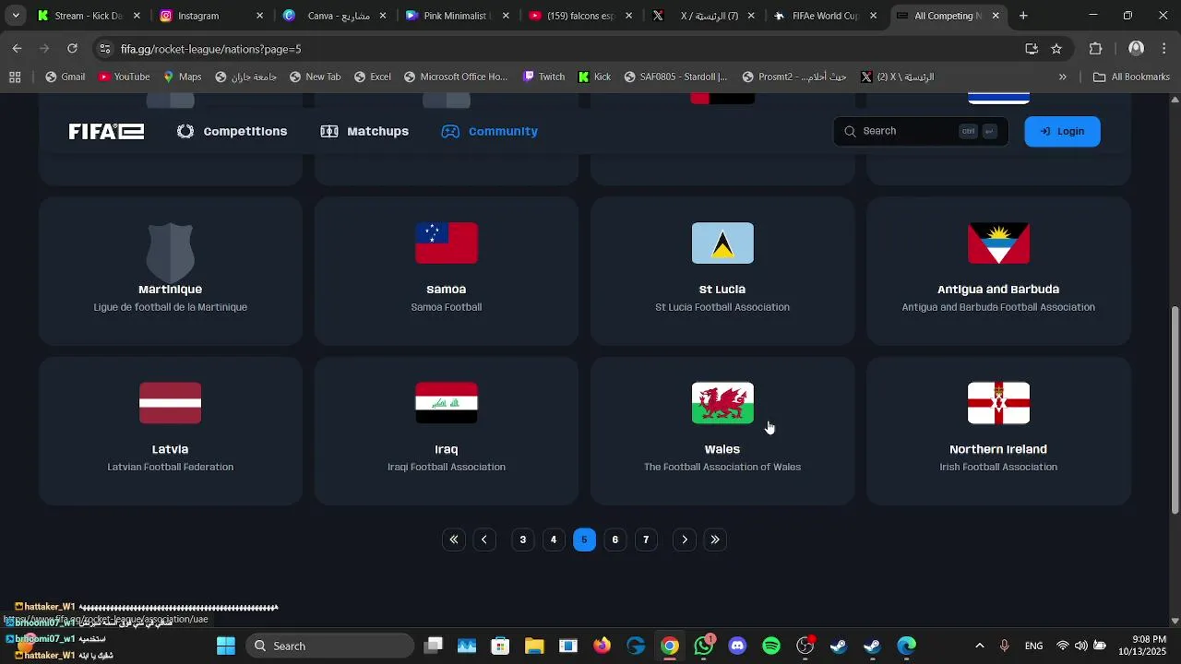The height and width of the screenshot is (664, 1181).
Task: Click the address bar URL
Action: (210, 49)
